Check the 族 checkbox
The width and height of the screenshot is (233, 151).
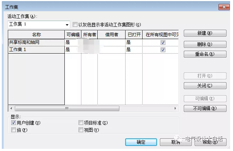14,130
